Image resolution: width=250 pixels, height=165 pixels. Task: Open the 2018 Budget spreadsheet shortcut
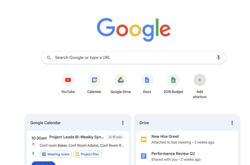click(x=173, y=80)
